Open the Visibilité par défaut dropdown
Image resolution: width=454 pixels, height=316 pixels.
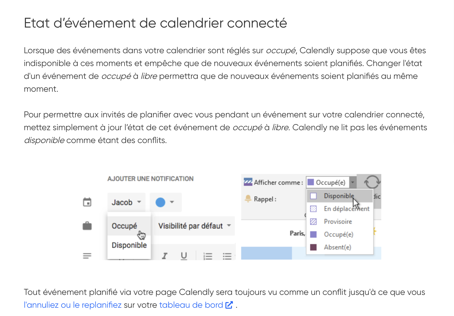tap(194, 226)
